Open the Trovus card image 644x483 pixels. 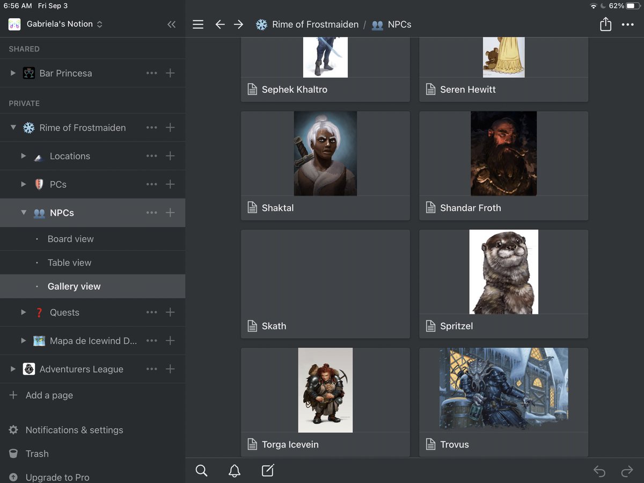[x=503, y=390]
